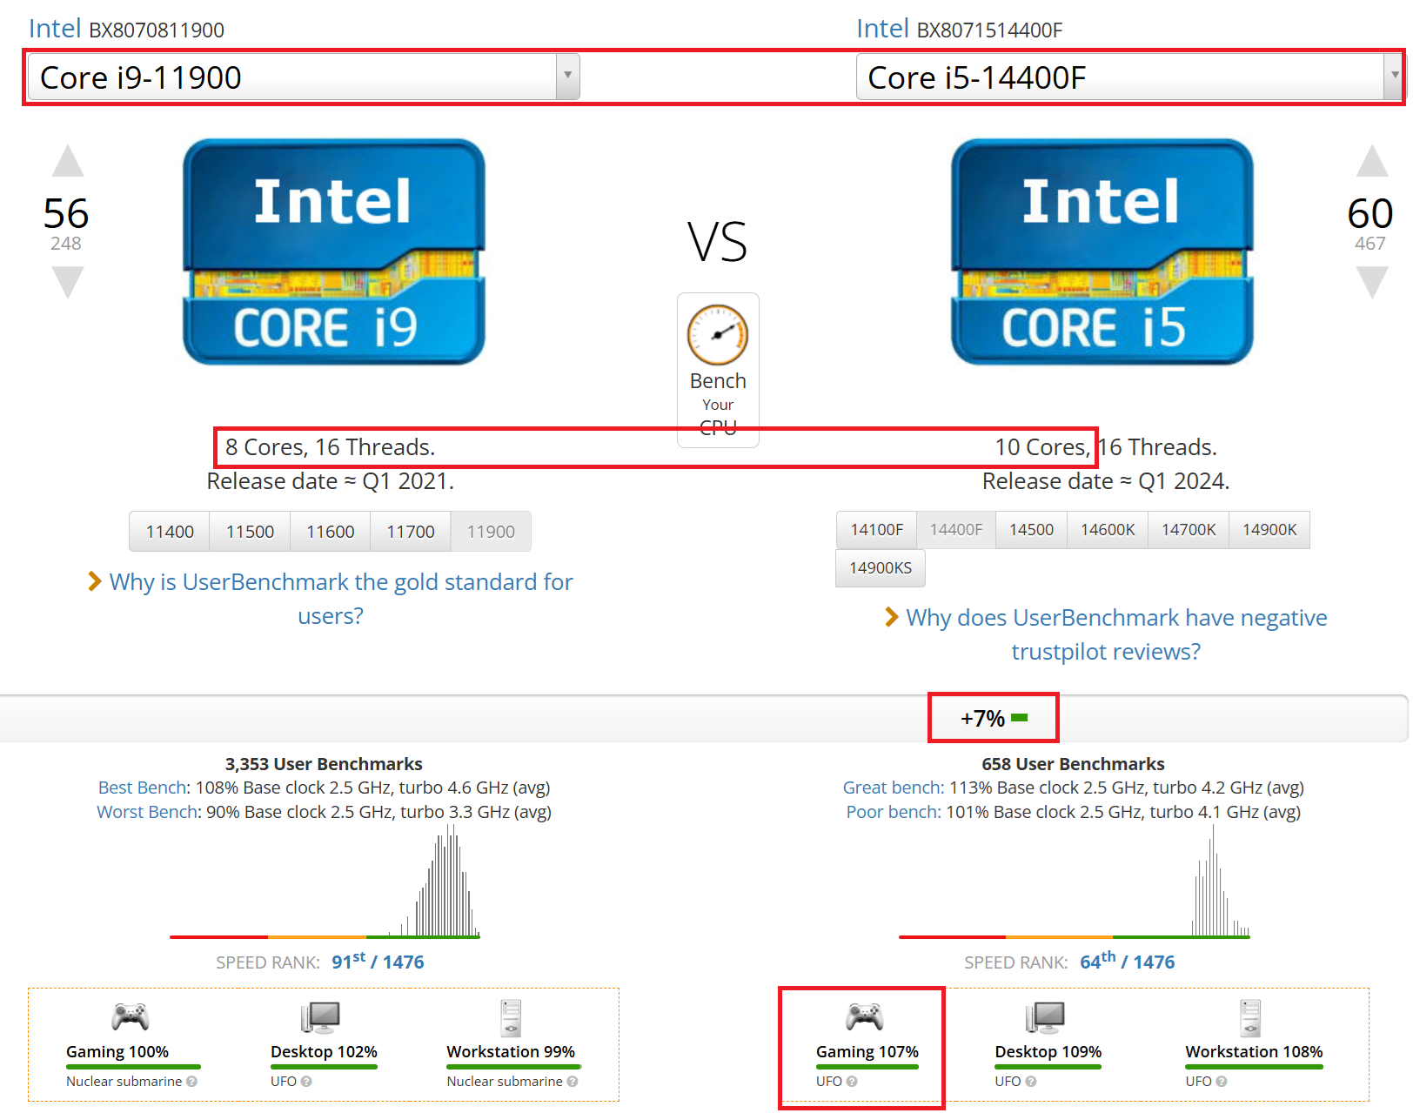Image resolution: width=1413 pixels, height=1113 pixels.
Task: Click the Intel Core i5 logo image
Action: pyautogui.click(x=1102, y=251)
